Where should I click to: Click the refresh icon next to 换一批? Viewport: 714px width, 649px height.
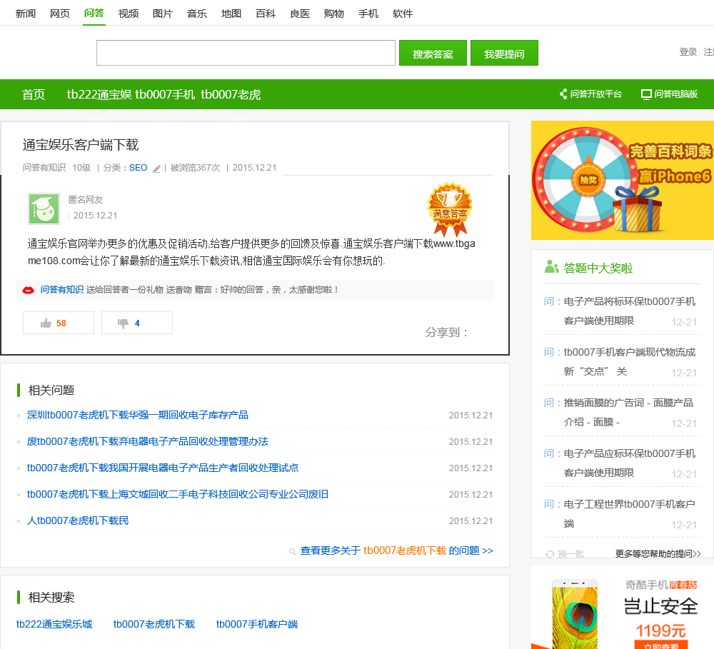[550, 554]
